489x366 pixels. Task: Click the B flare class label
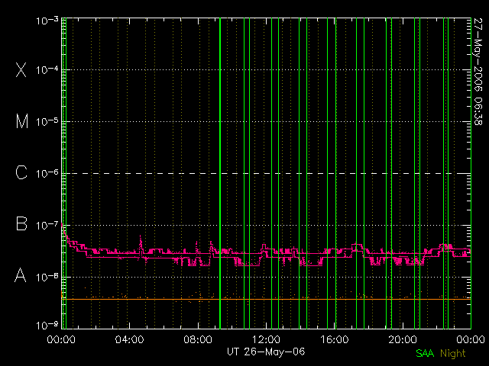pos(21,223)
